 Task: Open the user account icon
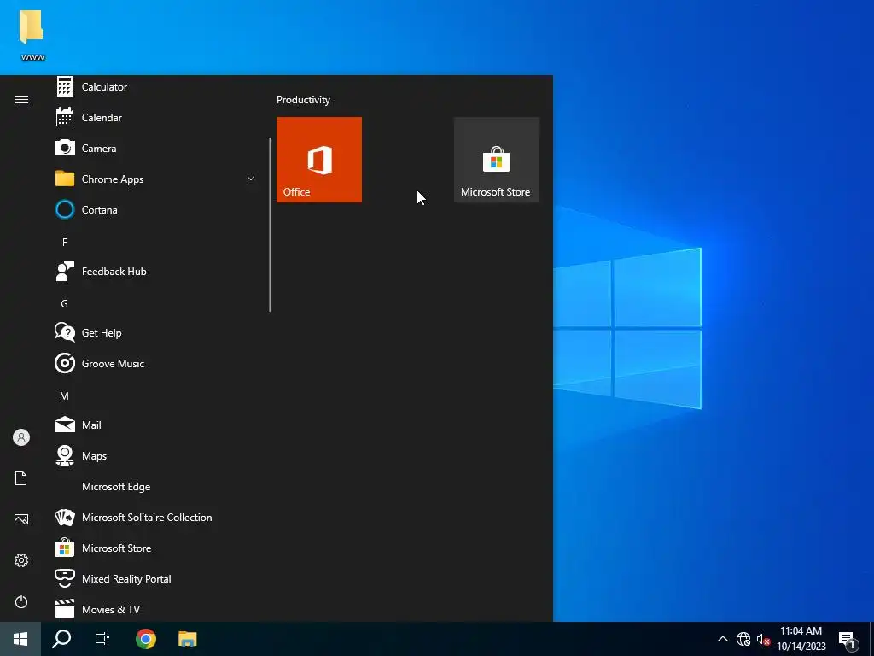click(x=21, y=437)
